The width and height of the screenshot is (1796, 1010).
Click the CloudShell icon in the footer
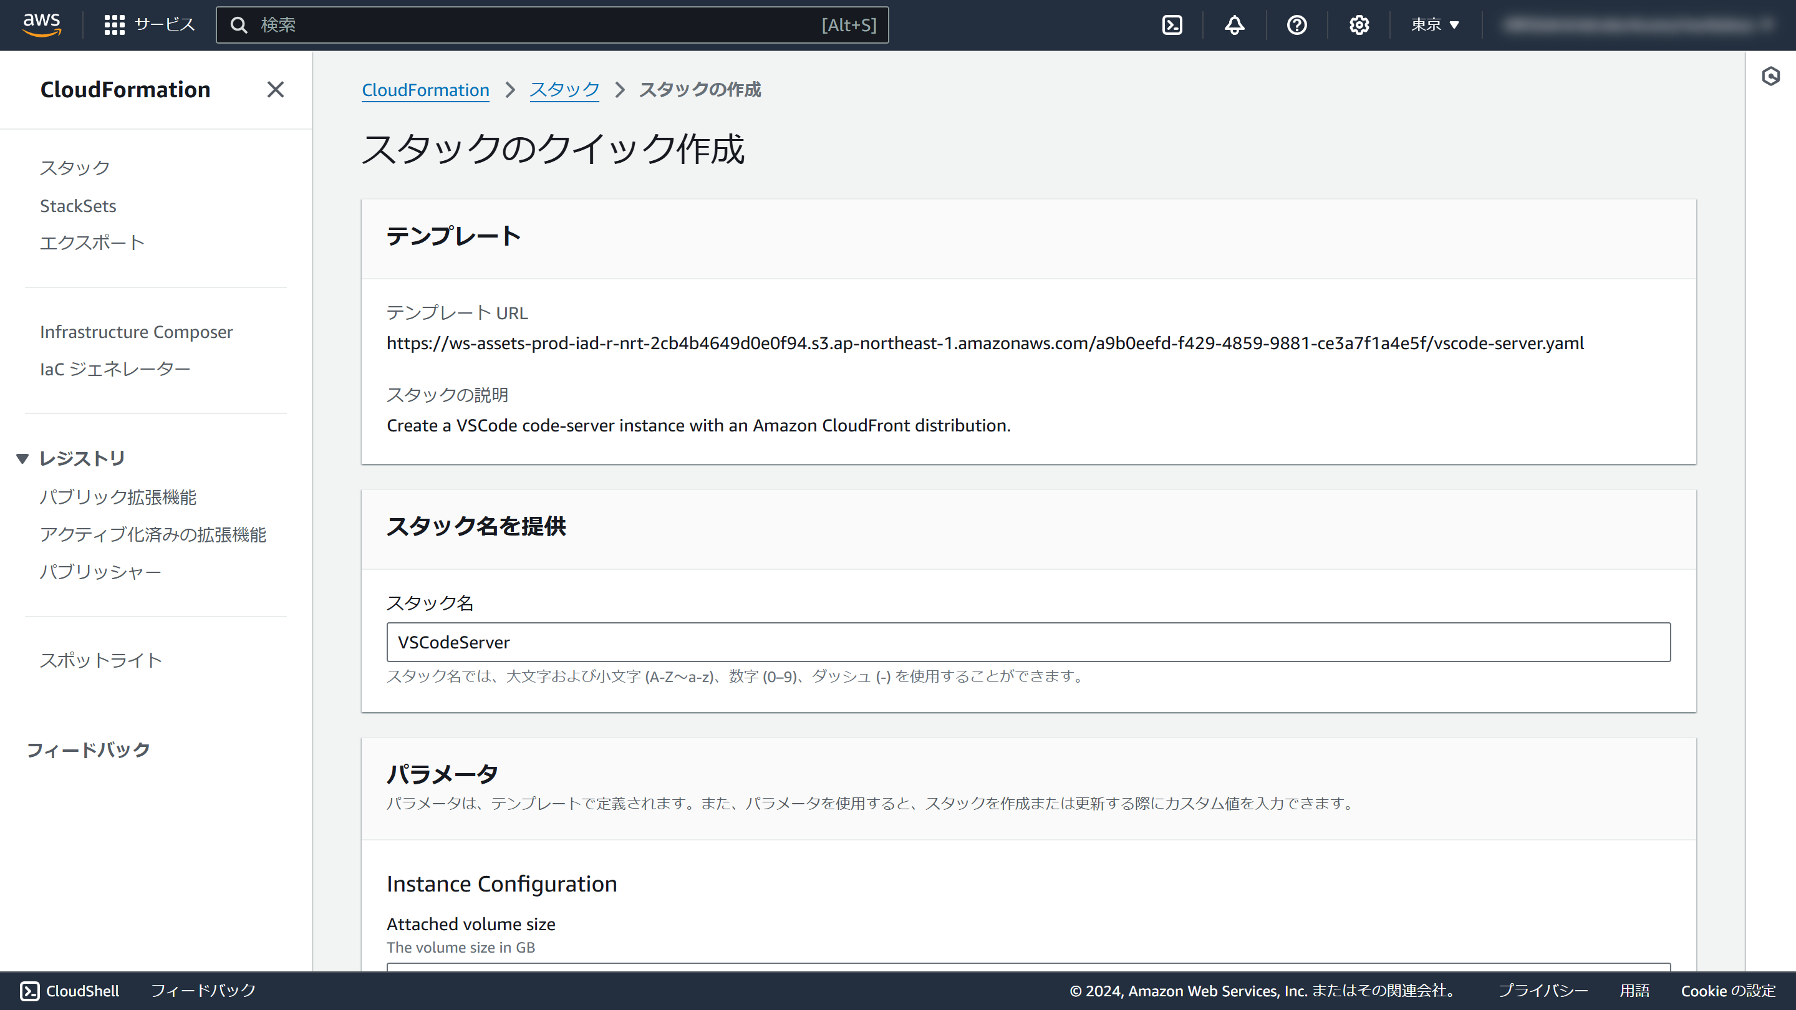[x=30, y=991]
